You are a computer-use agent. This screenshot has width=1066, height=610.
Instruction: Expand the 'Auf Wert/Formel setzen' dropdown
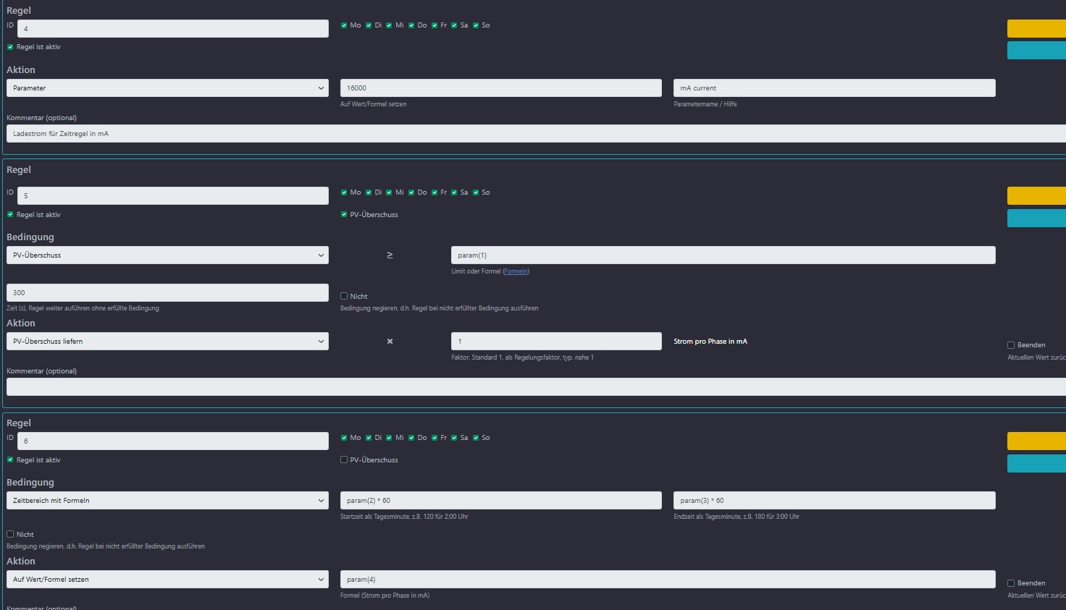[167, 580]
